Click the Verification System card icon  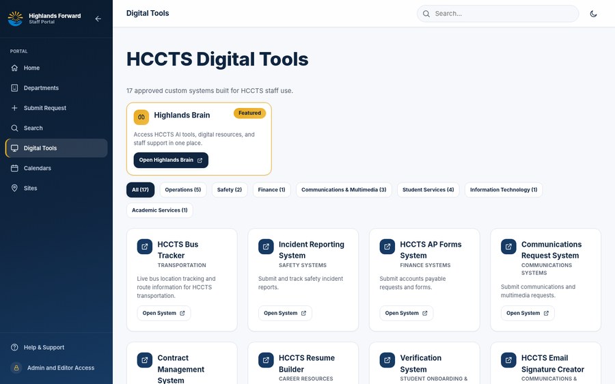[387, 360]
